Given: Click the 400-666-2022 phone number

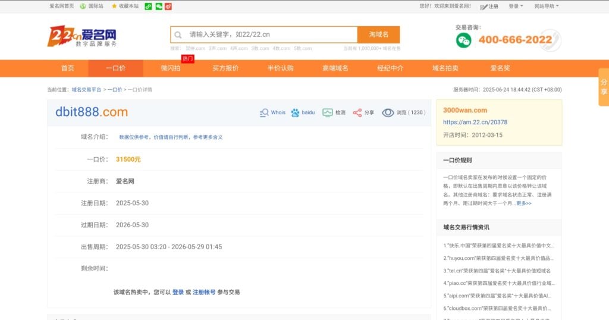Looking at the screenshot, I should pyautogui.click(x=515, y=40).
